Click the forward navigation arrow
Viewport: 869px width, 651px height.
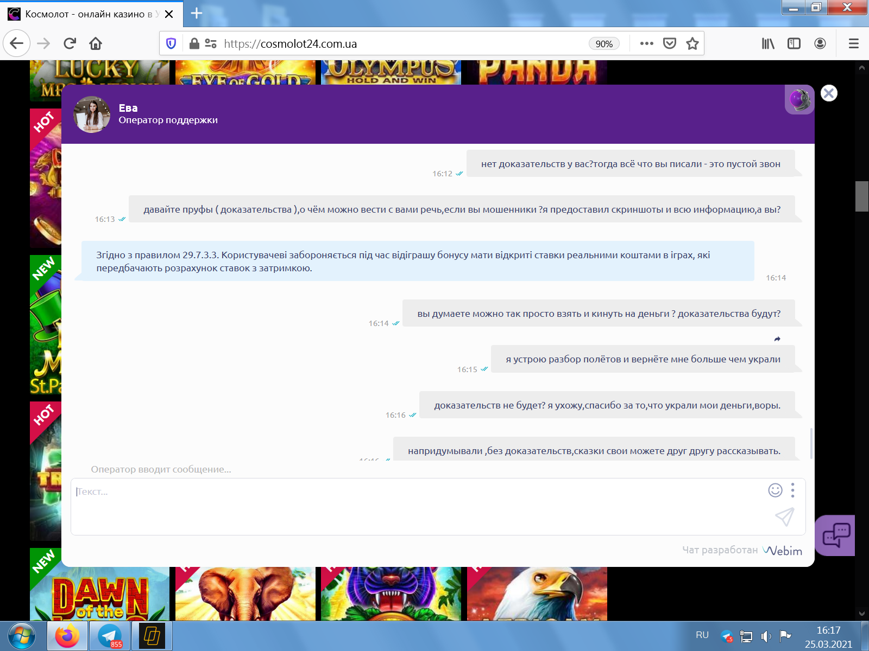pyautogui.click(x=43, y=43)
